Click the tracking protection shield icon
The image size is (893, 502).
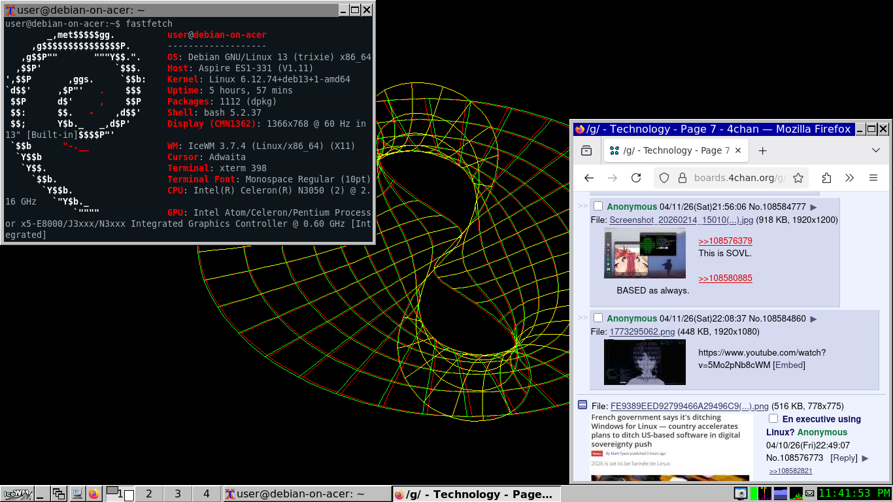coord(664,178)
